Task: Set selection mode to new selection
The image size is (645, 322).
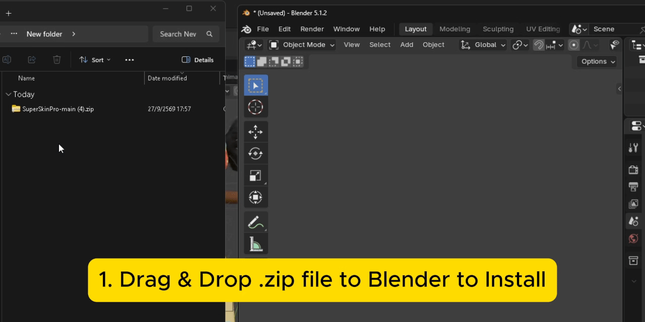Action: (249, 61)
